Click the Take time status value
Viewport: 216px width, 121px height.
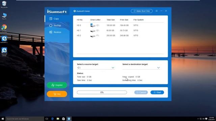coord(89,80)
